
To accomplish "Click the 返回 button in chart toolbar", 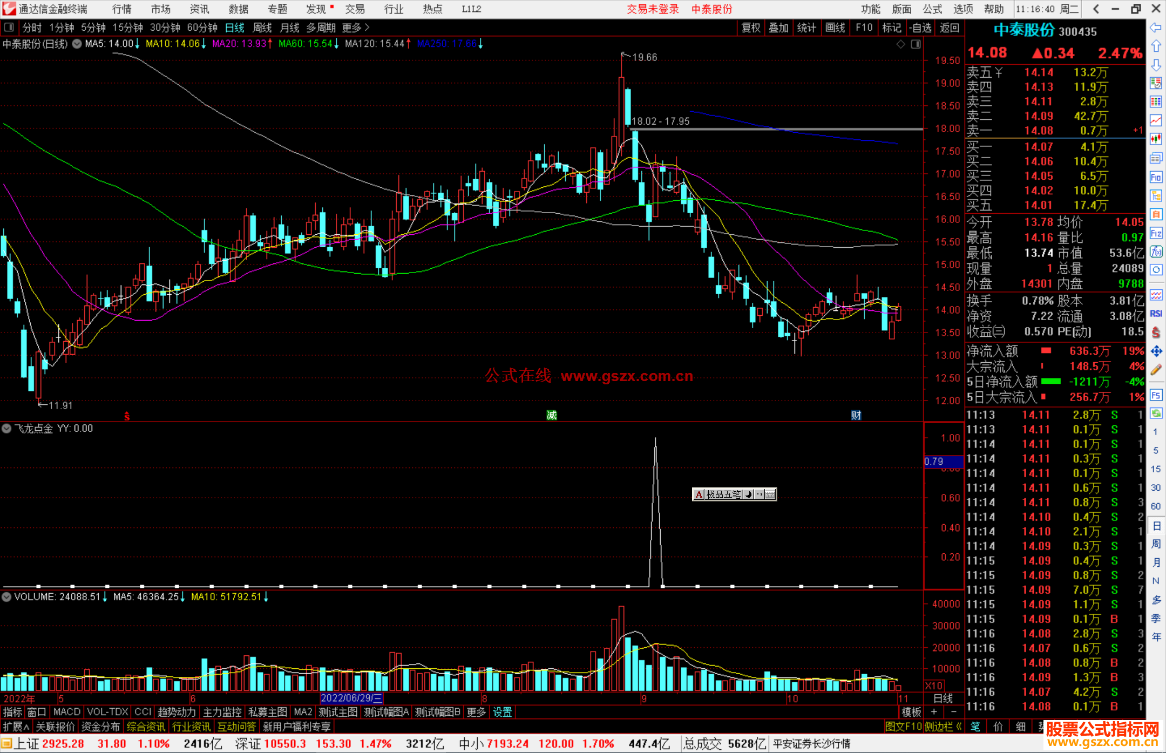I will (x=949, y=28).
